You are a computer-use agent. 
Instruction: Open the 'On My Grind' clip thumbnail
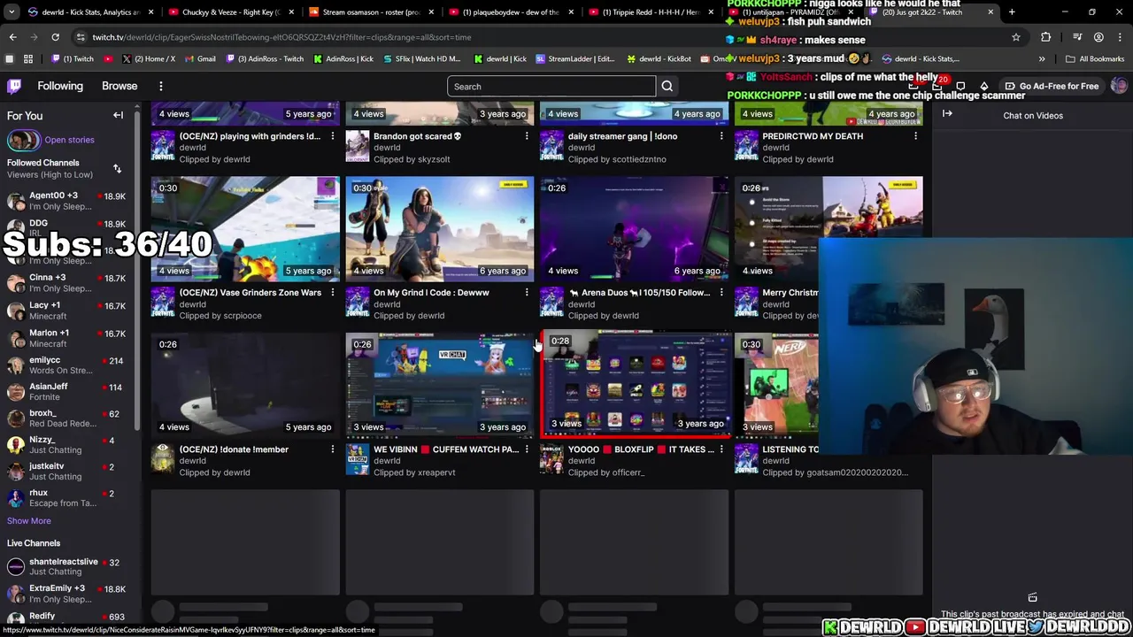[440, 229]
